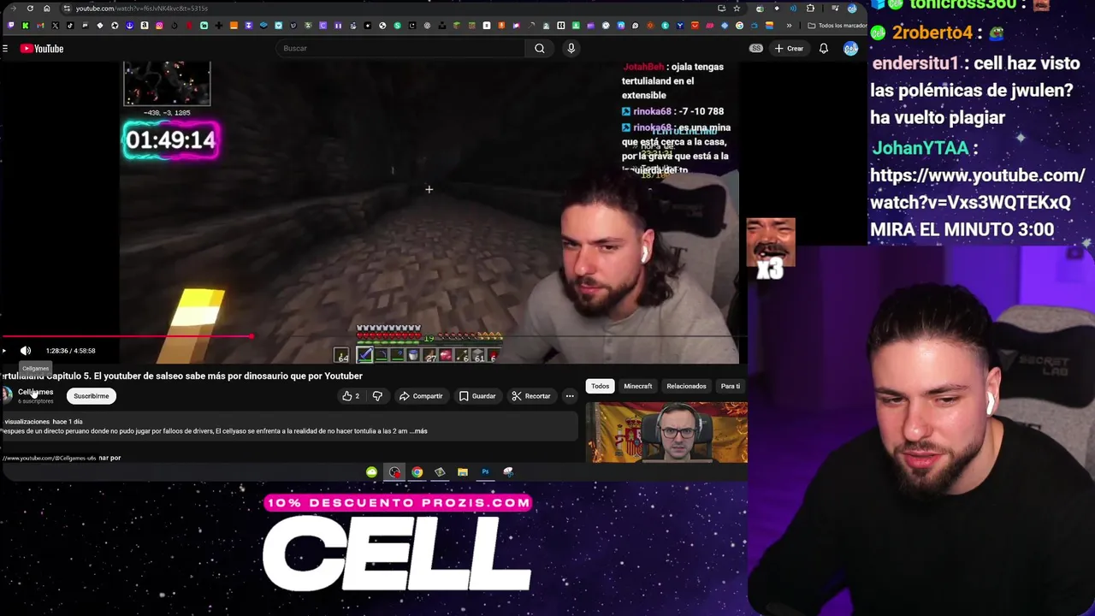Open YouTube notifications bell
Viewport: 1095px width, 616px height.
coord(824,49)
